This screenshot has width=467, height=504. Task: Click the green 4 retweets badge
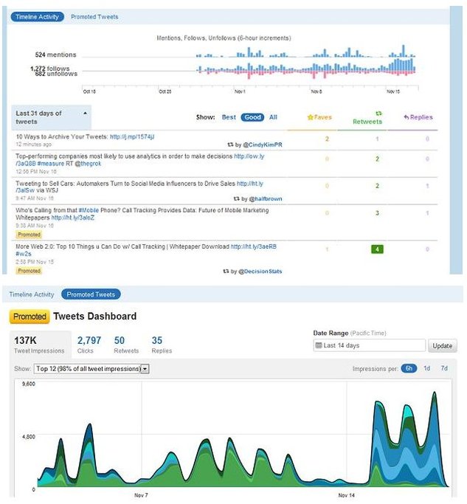[378, 249]
